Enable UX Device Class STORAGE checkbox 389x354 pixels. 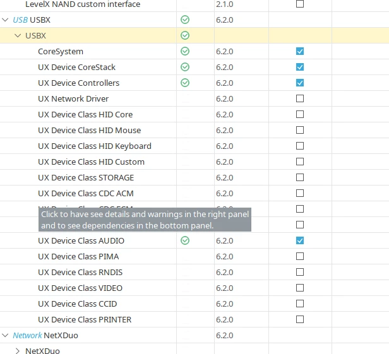tap(300, 177)
